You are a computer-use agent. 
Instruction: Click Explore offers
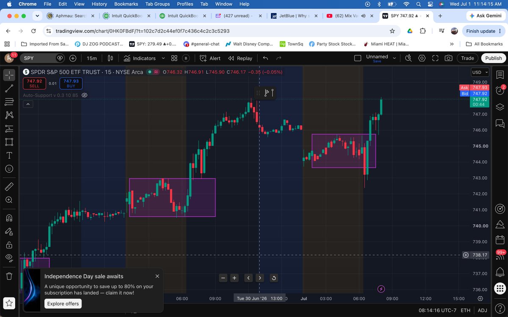(63, 303)
